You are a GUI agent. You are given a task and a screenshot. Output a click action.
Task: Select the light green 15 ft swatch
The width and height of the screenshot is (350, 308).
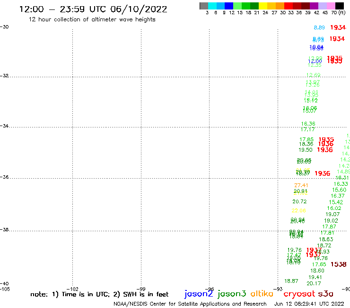click(x=237, y=6)
